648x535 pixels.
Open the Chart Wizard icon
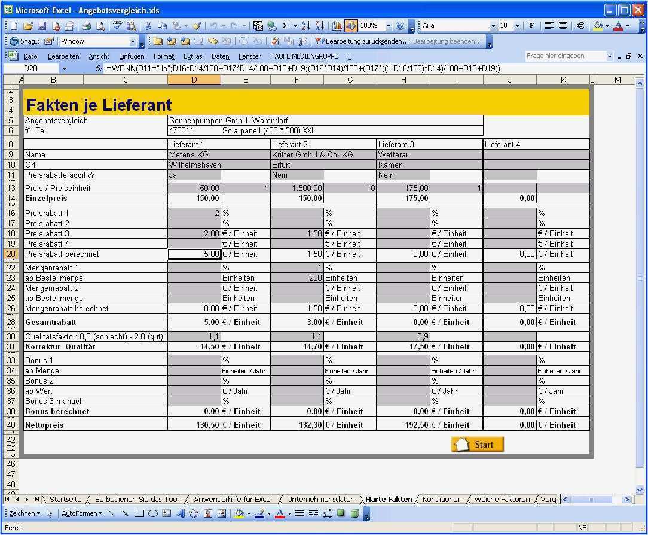[x=337, y=26]
